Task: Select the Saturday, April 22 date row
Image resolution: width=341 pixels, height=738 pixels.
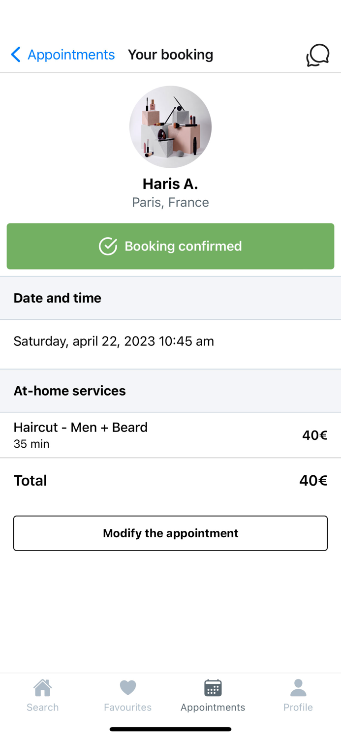Action: (114, 341)
